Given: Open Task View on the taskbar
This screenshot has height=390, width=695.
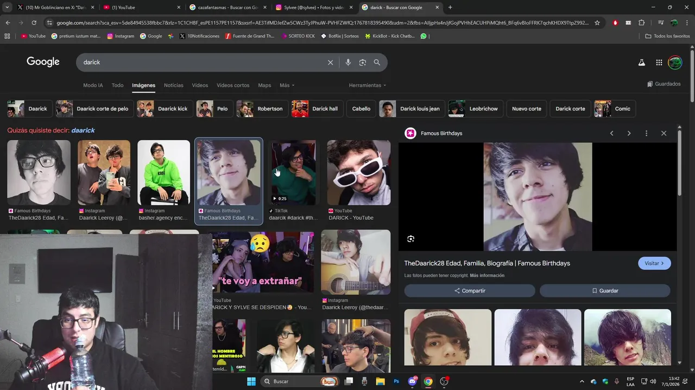Looking at the screenshot, I should point(349,381).
